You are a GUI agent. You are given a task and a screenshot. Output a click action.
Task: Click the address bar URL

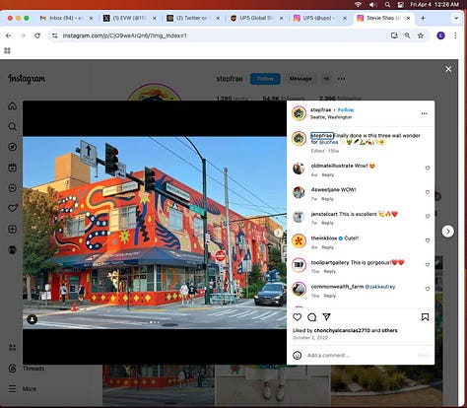click(125, 35)
